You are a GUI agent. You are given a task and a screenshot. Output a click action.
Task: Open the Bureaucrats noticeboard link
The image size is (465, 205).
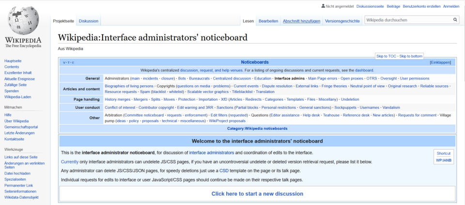(x=199, y=79)
